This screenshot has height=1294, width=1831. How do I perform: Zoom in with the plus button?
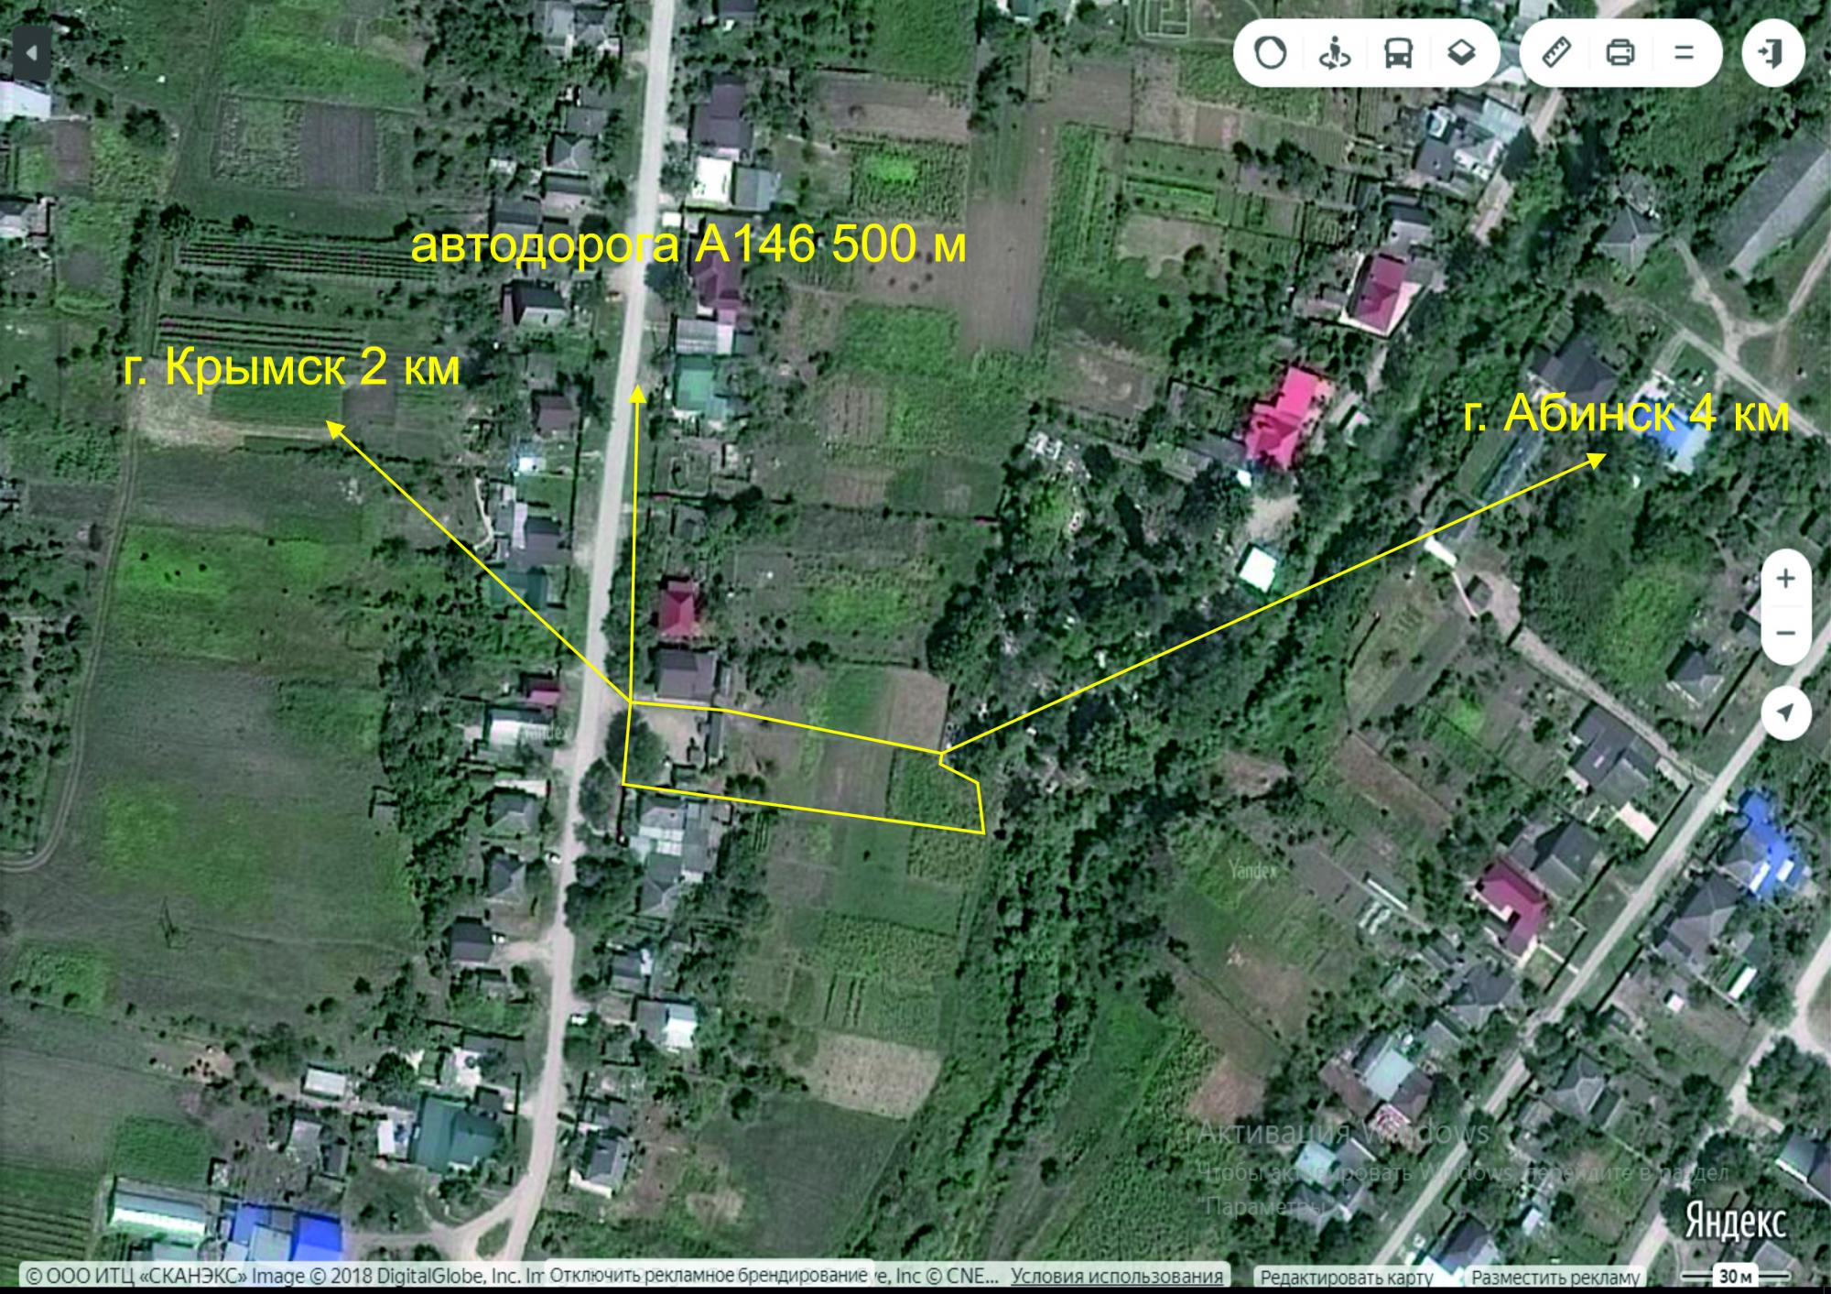(x=1785, y=579)
